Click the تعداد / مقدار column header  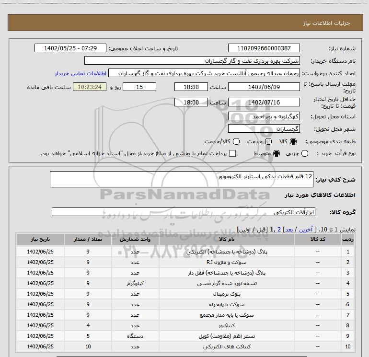click(88, 239)
